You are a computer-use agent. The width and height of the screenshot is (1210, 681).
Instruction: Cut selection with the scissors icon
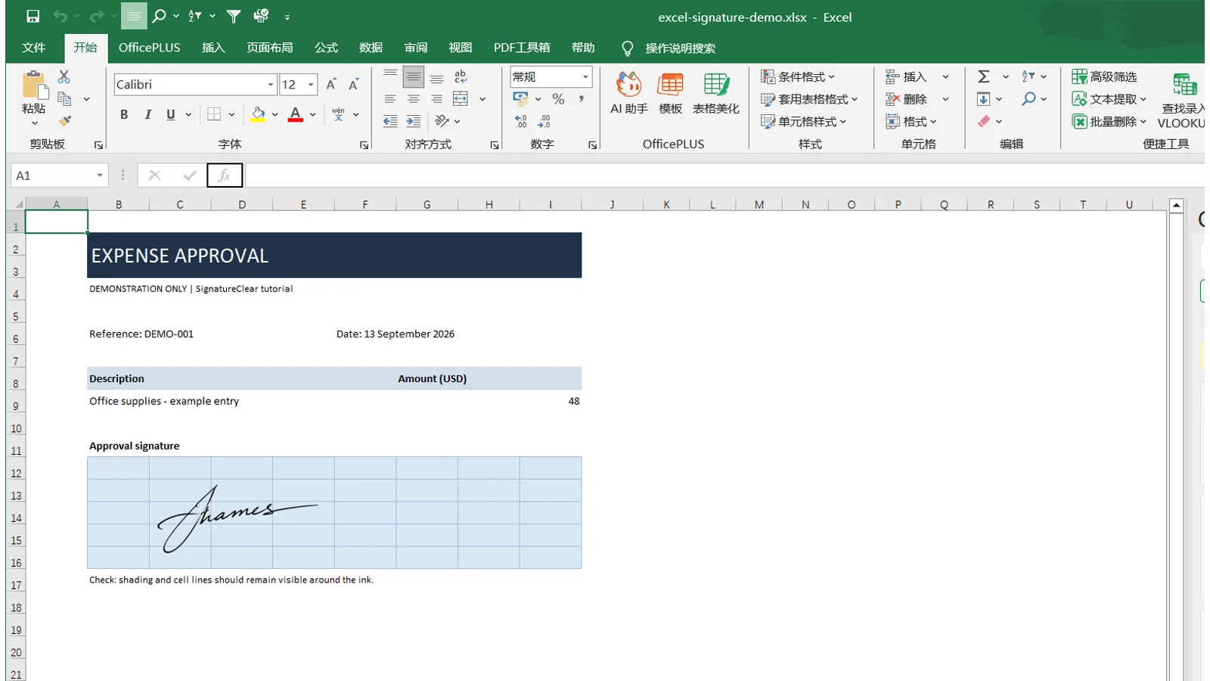point(64,76)
